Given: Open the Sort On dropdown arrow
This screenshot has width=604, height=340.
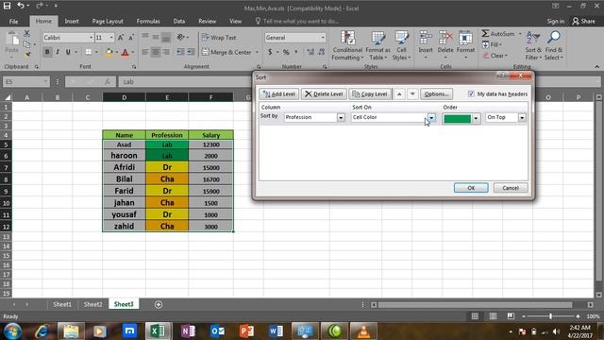Looking at the screenshot, I should (x=431, y=117).
